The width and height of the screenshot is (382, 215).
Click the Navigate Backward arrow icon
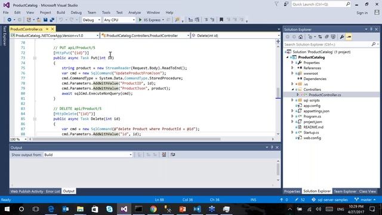tap(10, 20)
